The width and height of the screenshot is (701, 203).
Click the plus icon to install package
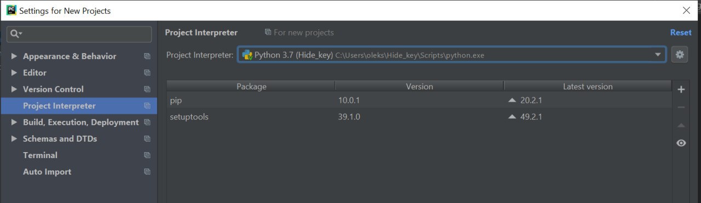point(681,89)
